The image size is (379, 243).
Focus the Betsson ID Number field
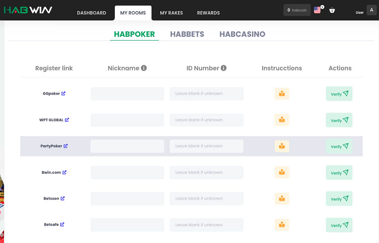tap(207, 199)
